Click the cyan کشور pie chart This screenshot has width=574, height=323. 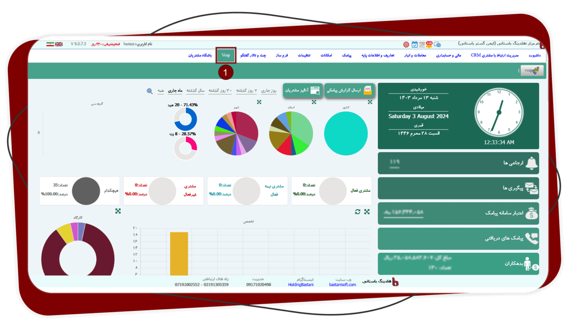point(346,133)
